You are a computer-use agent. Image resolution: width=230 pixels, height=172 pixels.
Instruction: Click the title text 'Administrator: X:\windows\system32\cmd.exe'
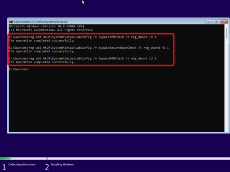(41, 22)
